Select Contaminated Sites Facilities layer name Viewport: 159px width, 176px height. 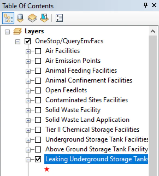[87, 100]
